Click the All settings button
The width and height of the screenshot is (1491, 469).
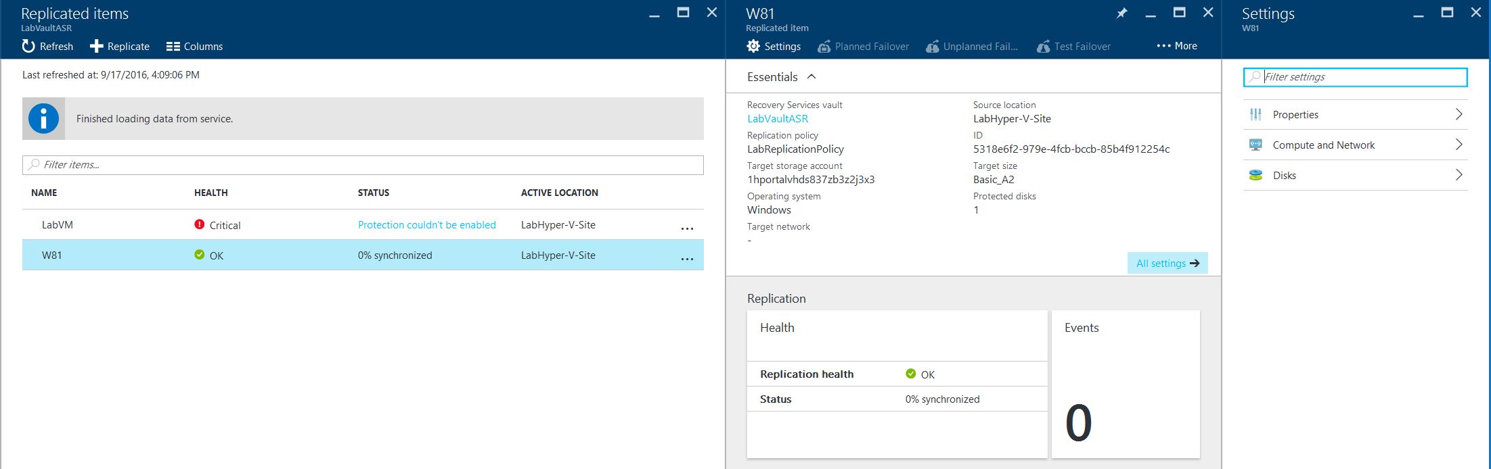[1167, 263]
